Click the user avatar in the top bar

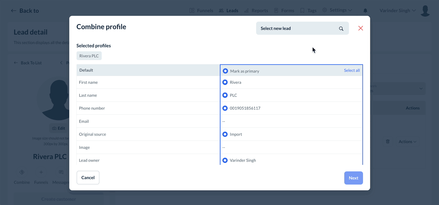pyautogui.click(x=425, y=11)
